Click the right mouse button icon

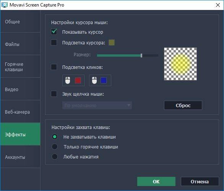pyautogui.click(x=94, y=80)
